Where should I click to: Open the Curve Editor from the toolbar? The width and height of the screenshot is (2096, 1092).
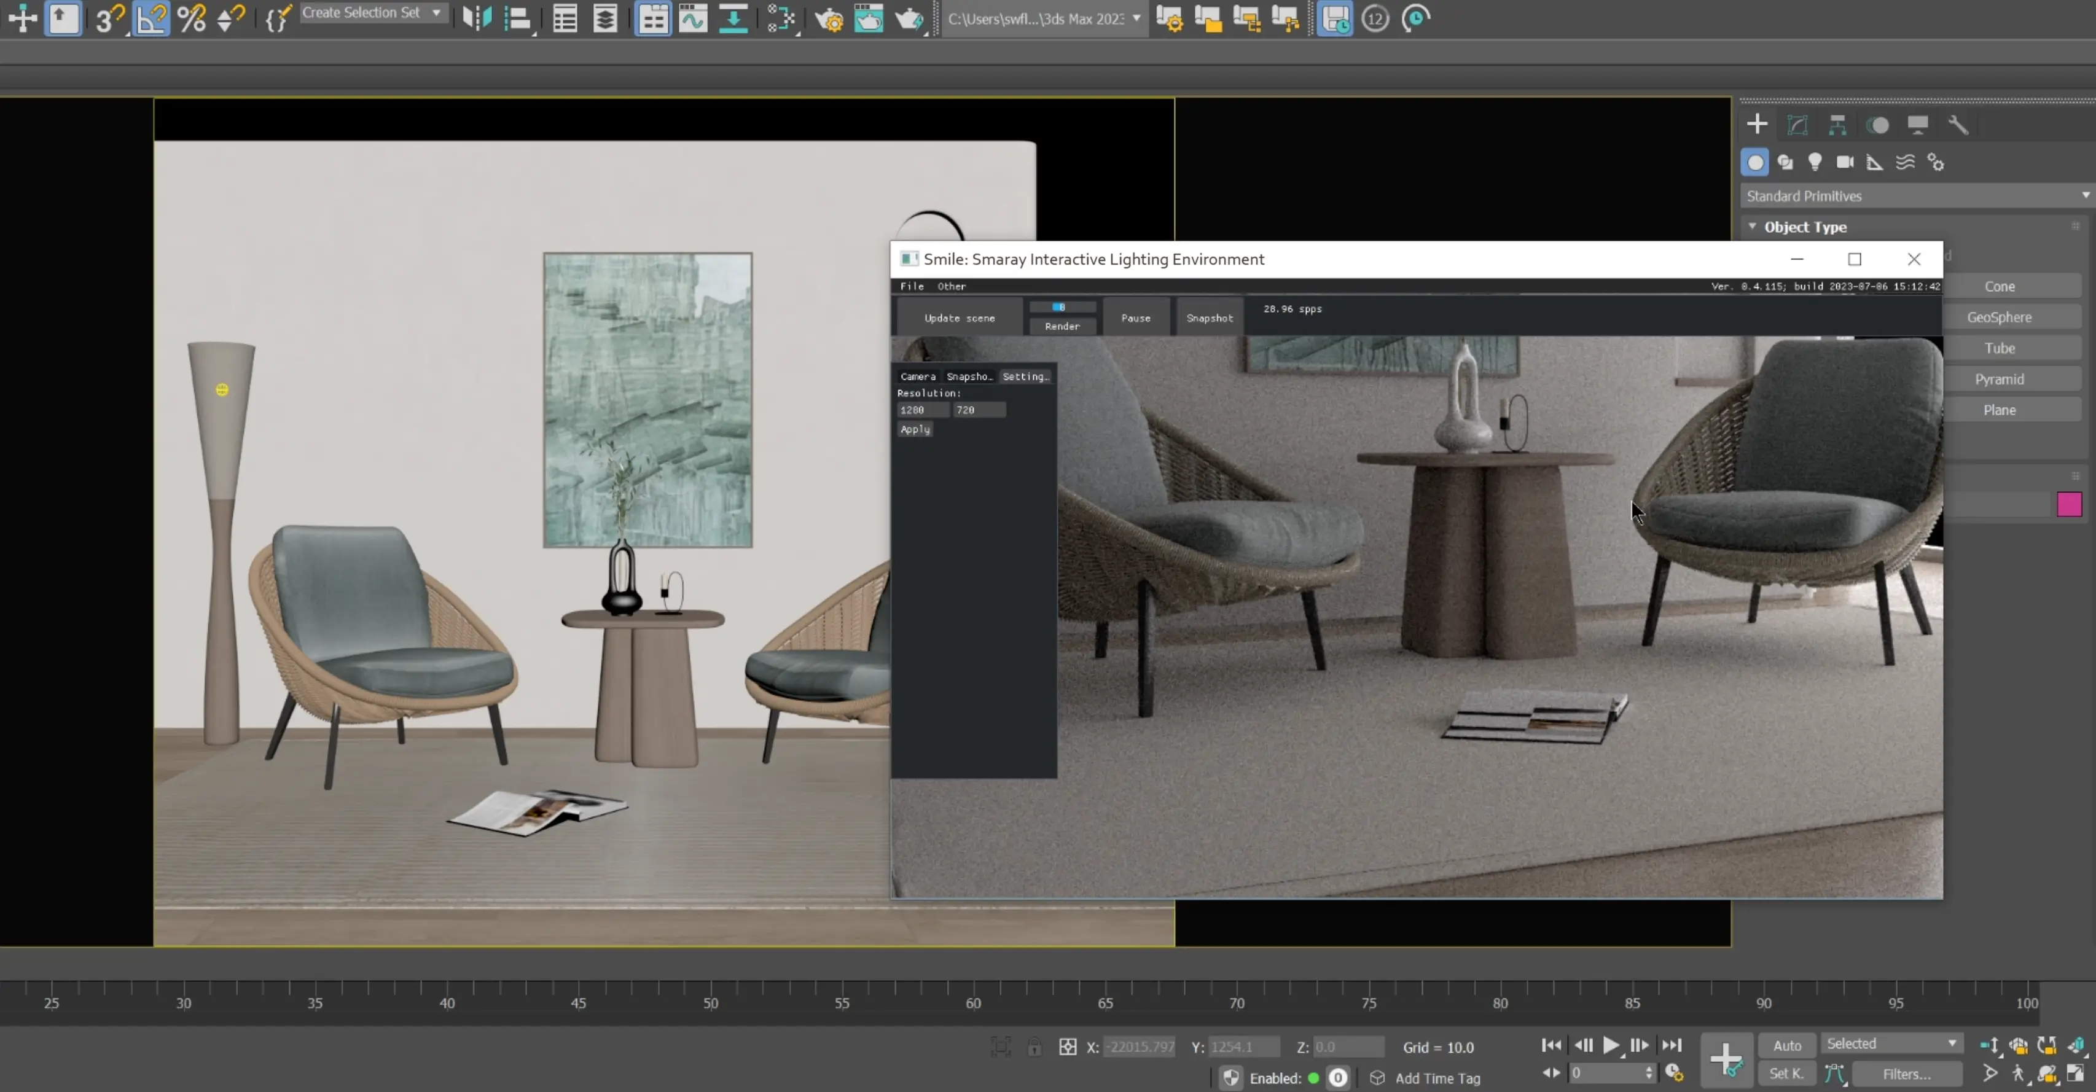(692, 18)
